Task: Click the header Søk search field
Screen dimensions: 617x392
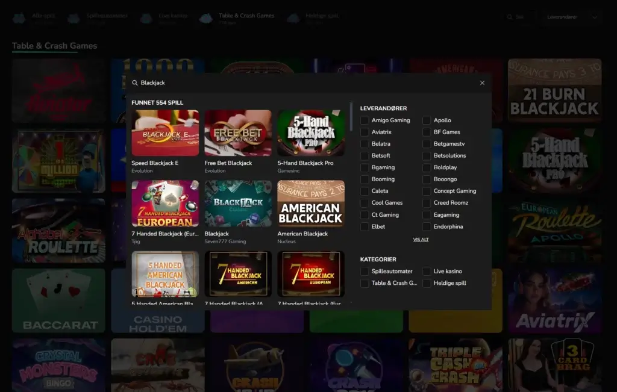Action: 520,17
